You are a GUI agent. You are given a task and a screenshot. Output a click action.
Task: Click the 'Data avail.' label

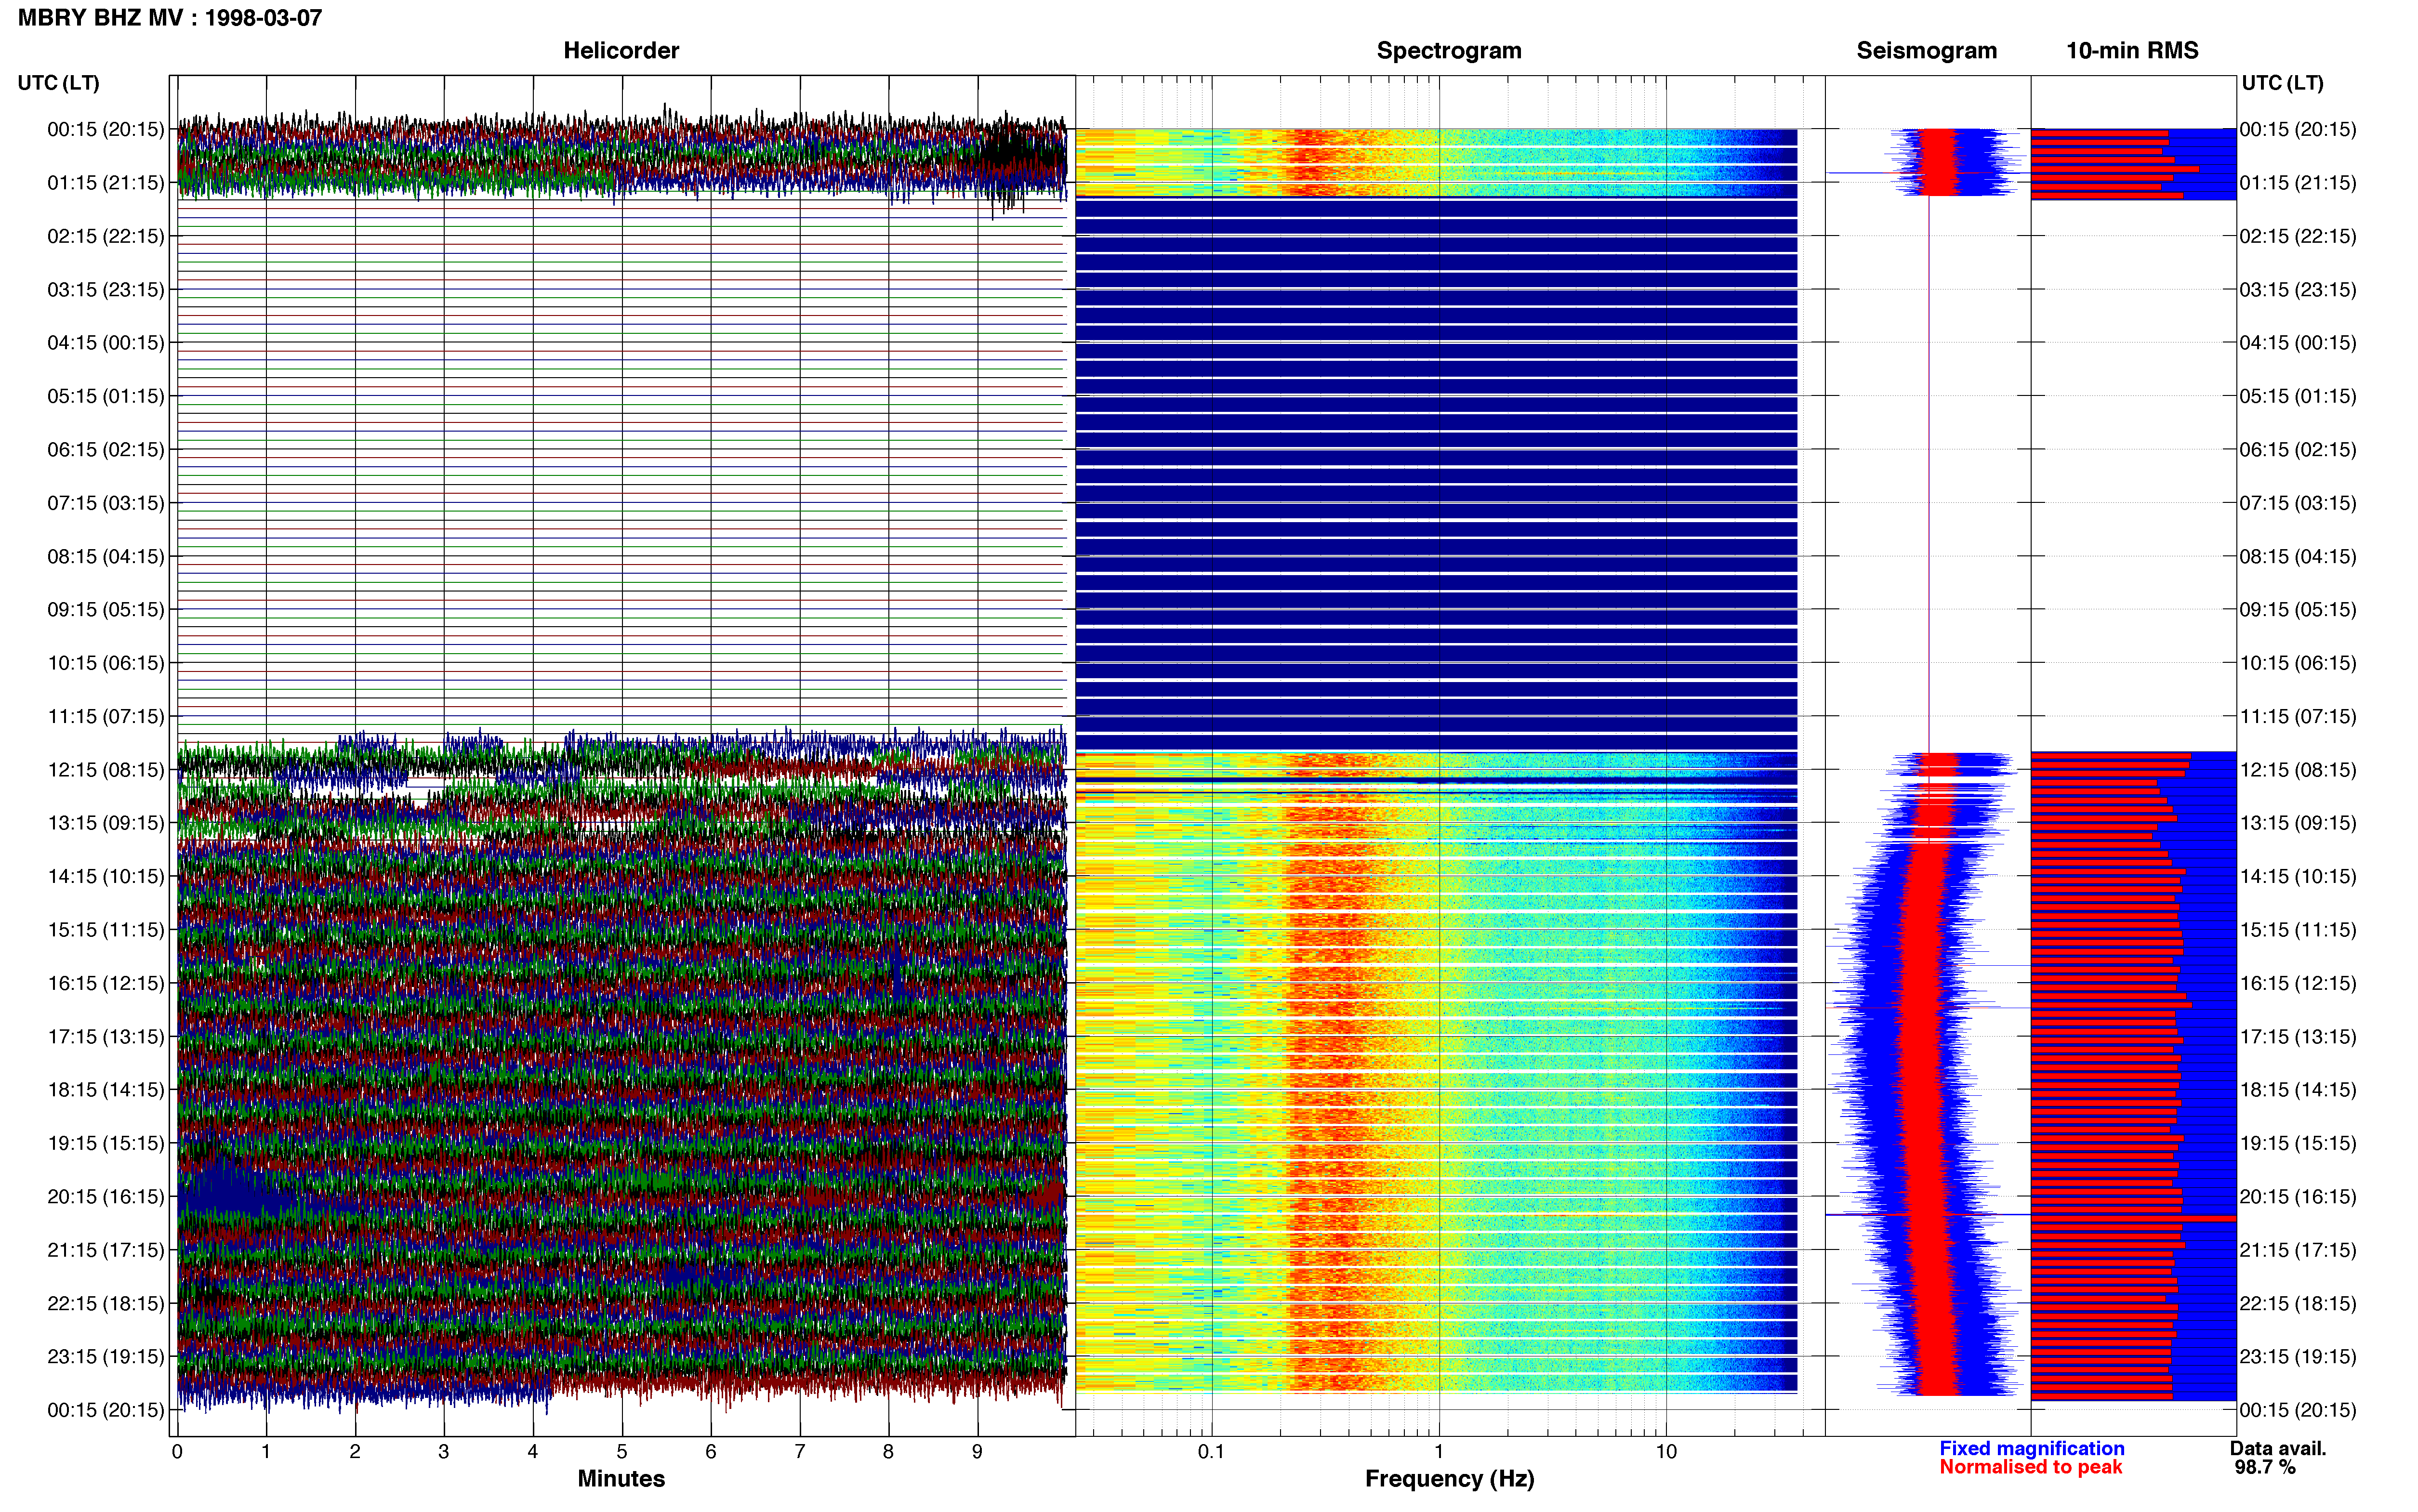(x=2278, y=1449)
